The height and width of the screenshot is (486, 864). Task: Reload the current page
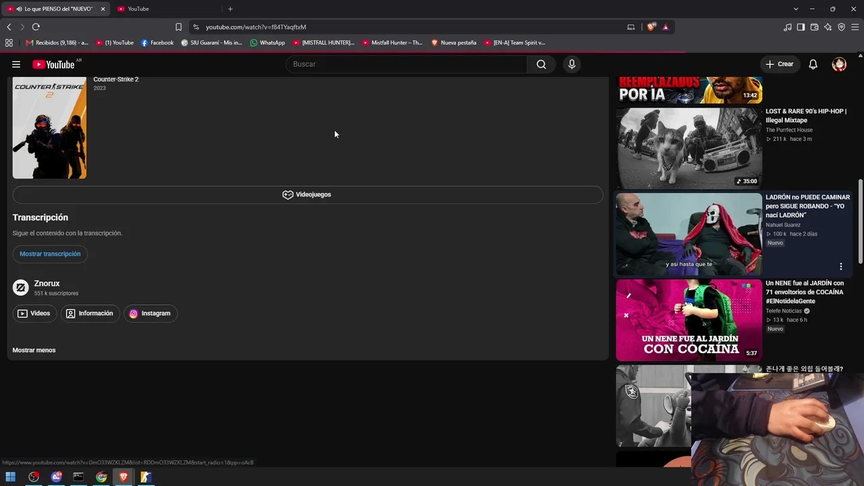point(36,27)
